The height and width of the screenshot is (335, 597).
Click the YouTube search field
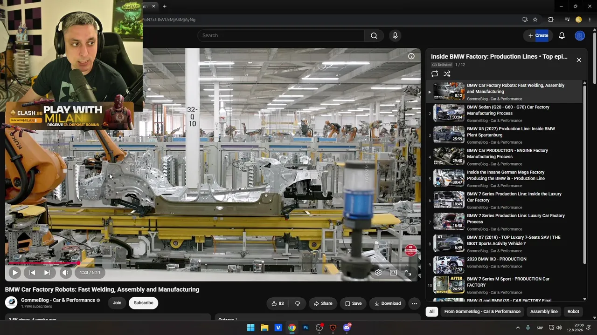pyautogui.click(x=281, y=35)
